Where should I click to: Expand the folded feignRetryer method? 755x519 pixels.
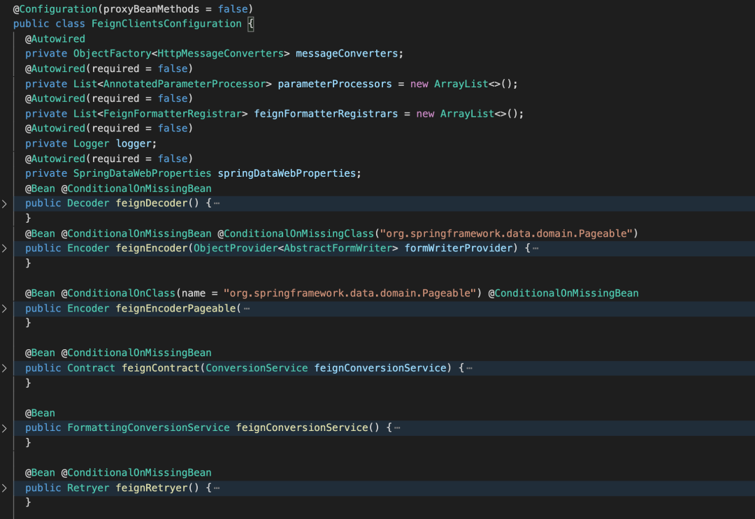tap(4, 488)
